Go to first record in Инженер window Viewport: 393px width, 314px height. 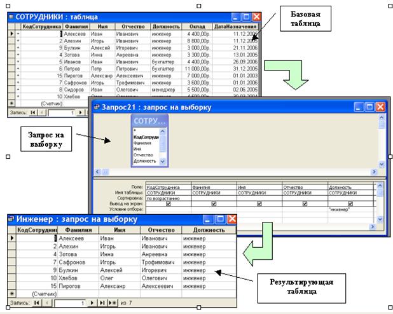[x=37, y=303]
